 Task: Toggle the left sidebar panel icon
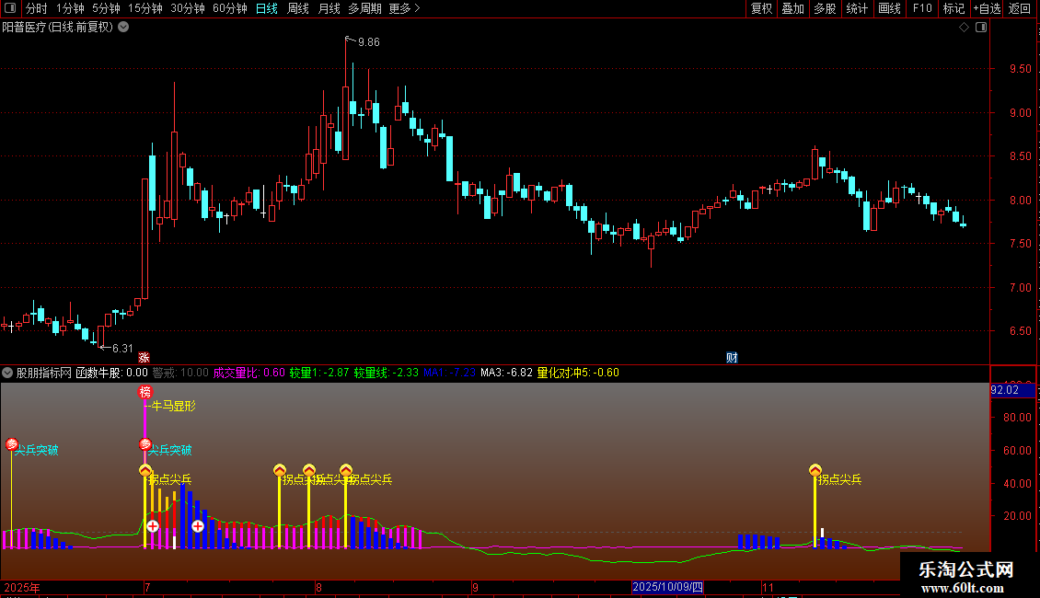pyautogui.click(x=10, y=8)
